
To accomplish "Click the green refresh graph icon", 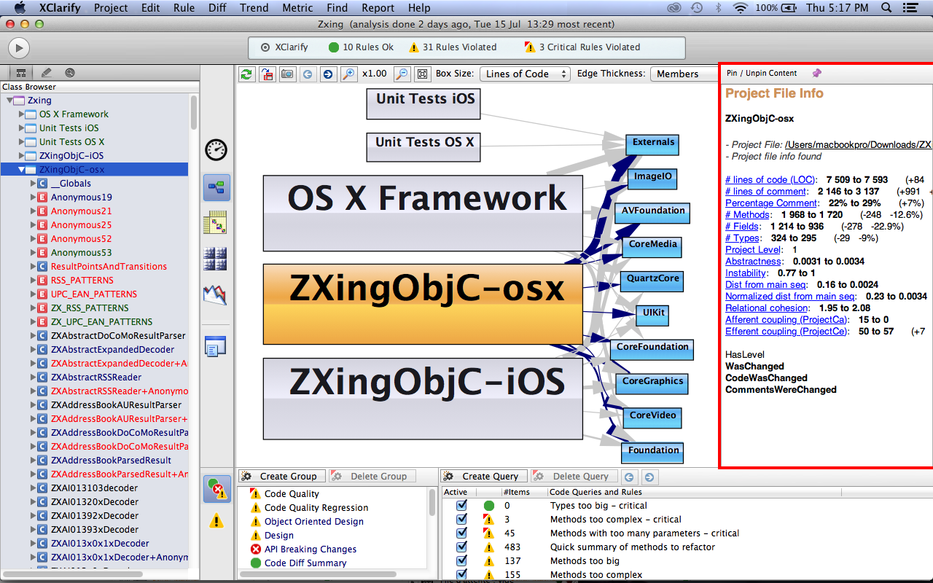I will [247, 74].
